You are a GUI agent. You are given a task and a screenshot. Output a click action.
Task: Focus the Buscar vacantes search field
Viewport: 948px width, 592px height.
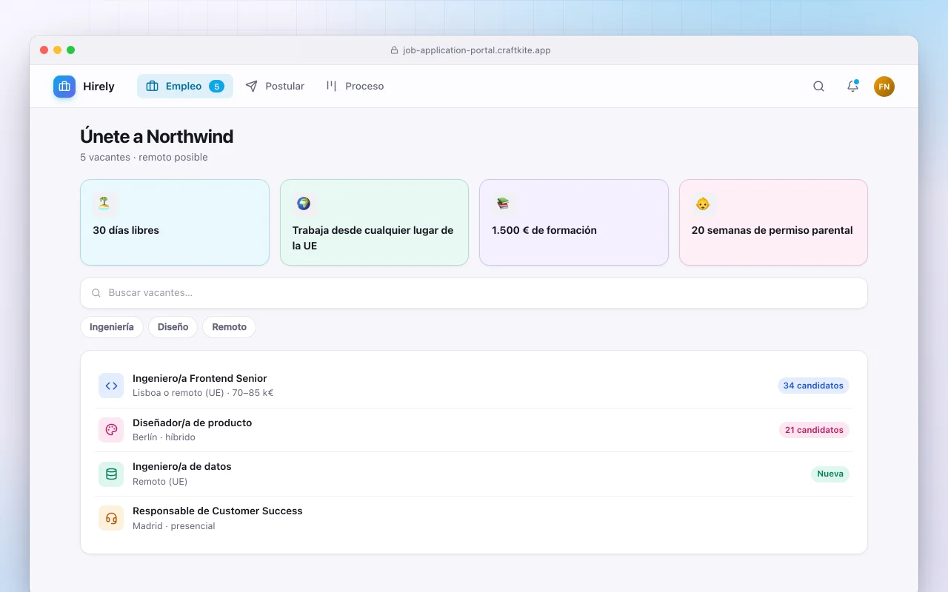pos(474,293)
